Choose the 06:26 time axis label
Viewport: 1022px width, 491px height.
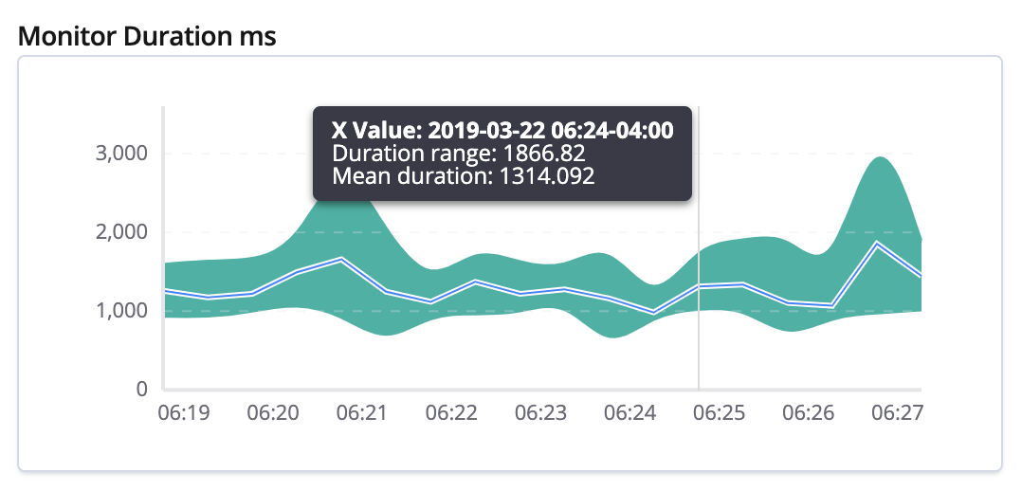(x=808, y=412)
